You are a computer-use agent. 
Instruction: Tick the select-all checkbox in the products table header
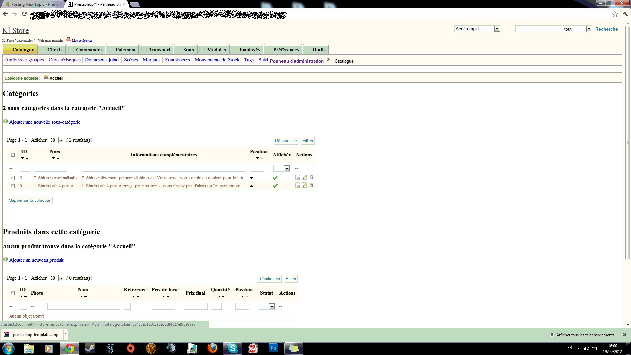click(x=12, y=293)
